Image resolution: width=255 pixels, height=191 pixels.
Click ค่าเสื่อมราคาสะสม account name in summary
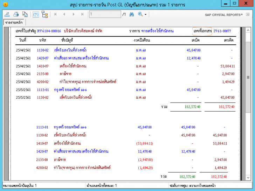tap(81, 151)
